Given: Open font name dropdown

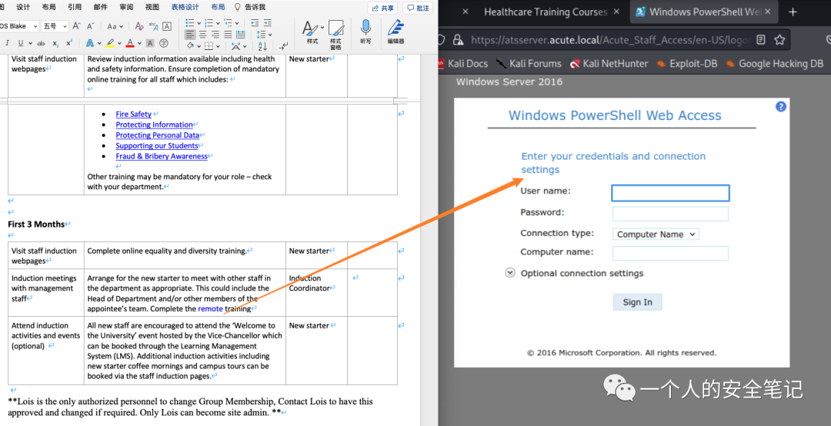Looking at the screenshot, I should (35, 26).
